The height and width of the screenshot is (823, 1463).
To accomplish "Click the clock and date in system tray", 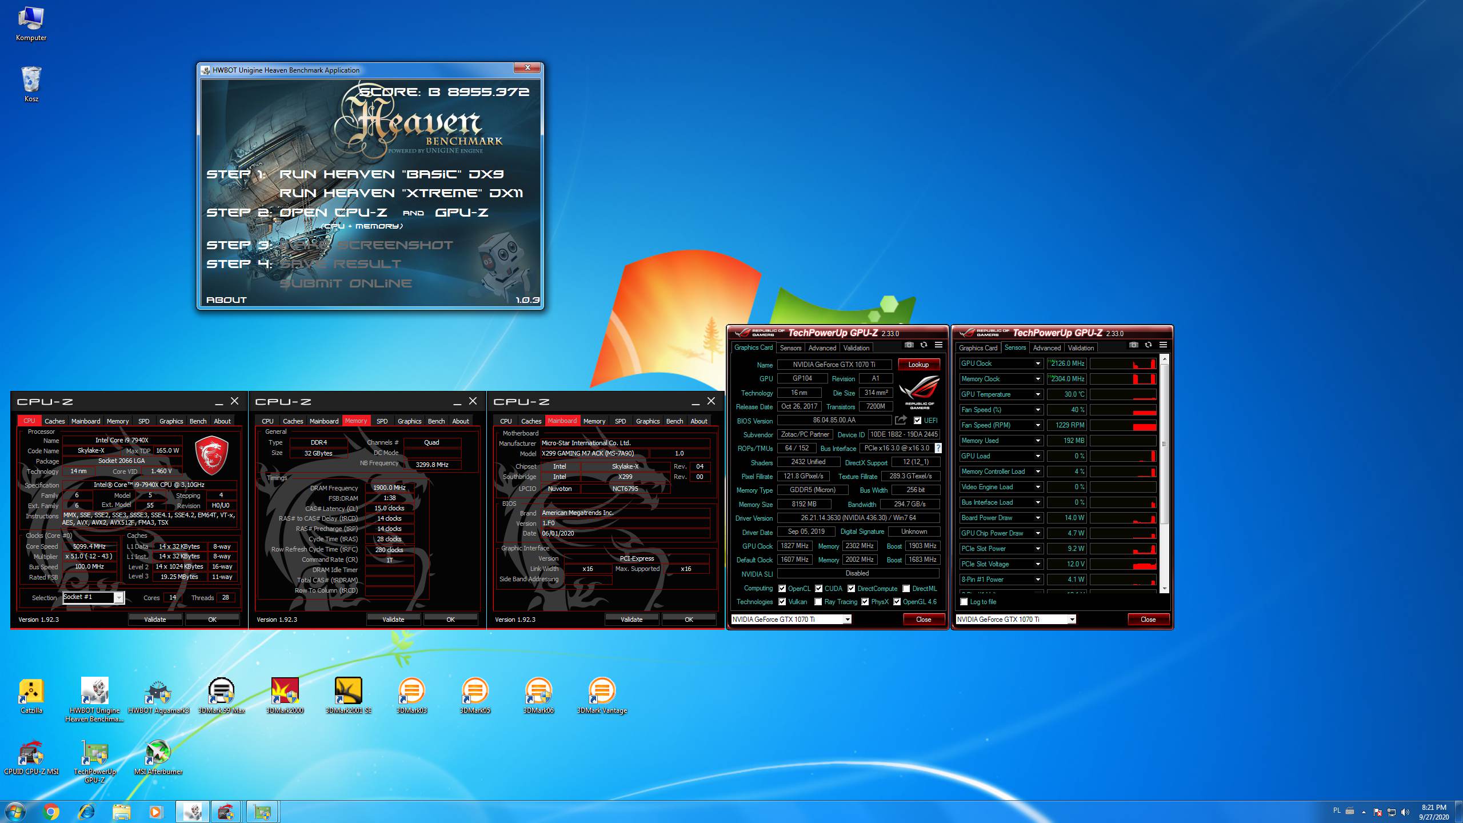I will (x=1434, y=812).
